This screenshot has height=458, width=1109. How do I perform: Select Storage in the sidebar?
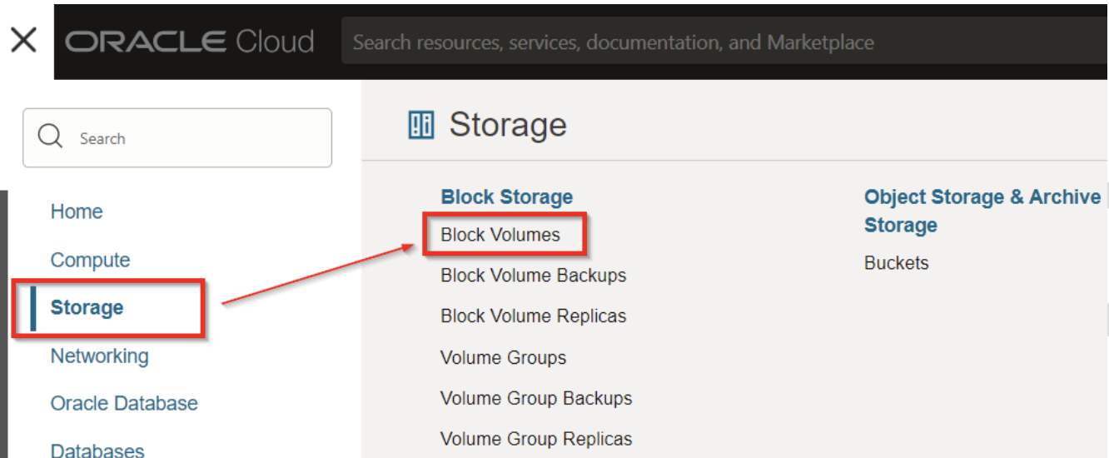87,307
